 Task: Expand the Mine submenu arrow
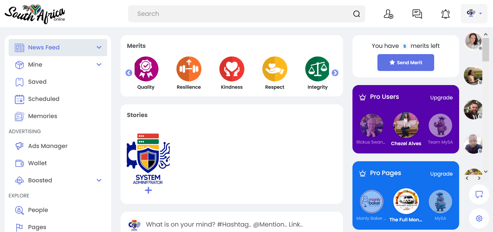99,65
